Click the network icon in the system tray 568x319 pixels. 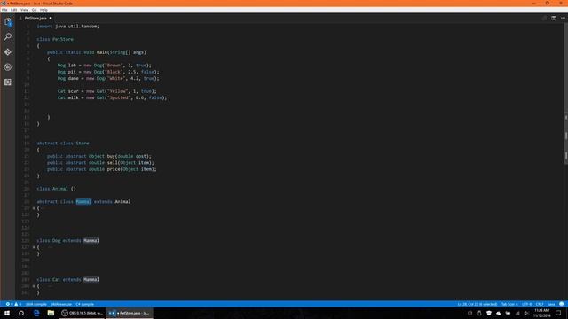[x=517, y=313]
